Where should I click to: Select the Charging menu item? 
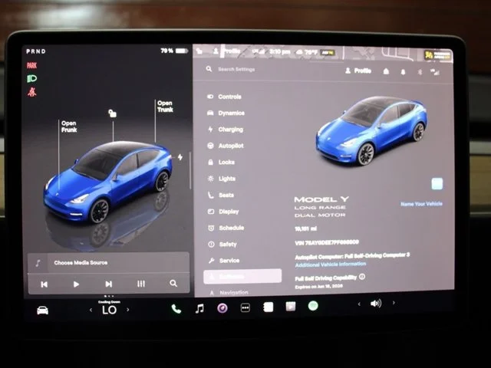coord(226,130)
